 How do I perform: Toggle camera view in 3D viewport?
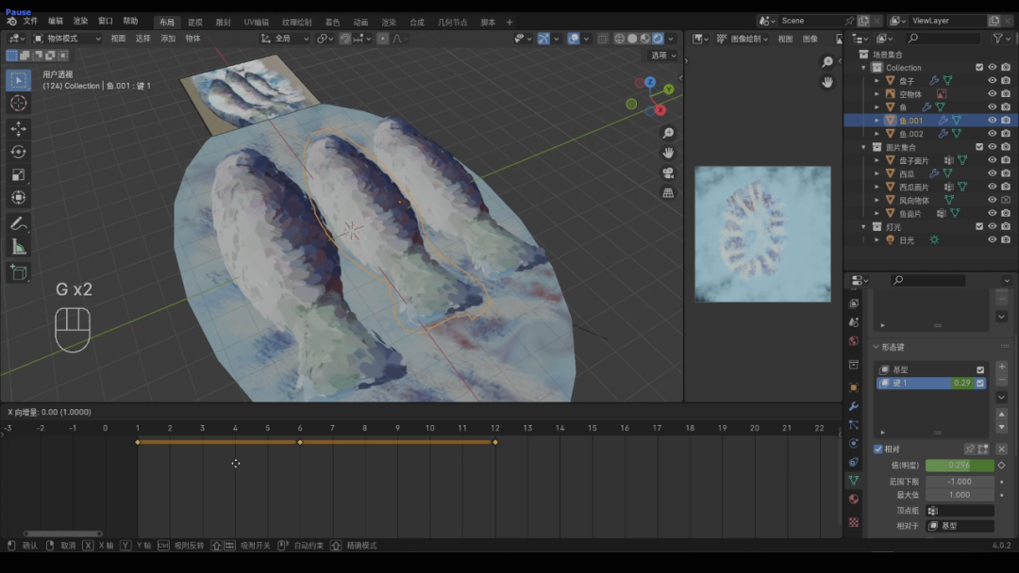click(x=668, y=173)
